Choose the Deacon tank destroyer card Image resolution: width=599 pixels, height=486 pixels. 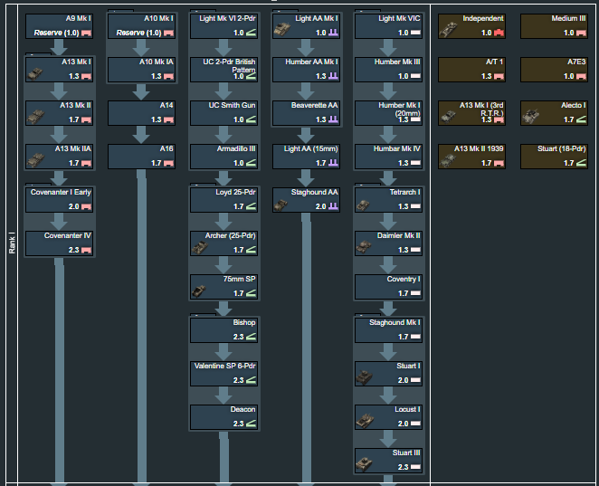(x=223, y=416)
